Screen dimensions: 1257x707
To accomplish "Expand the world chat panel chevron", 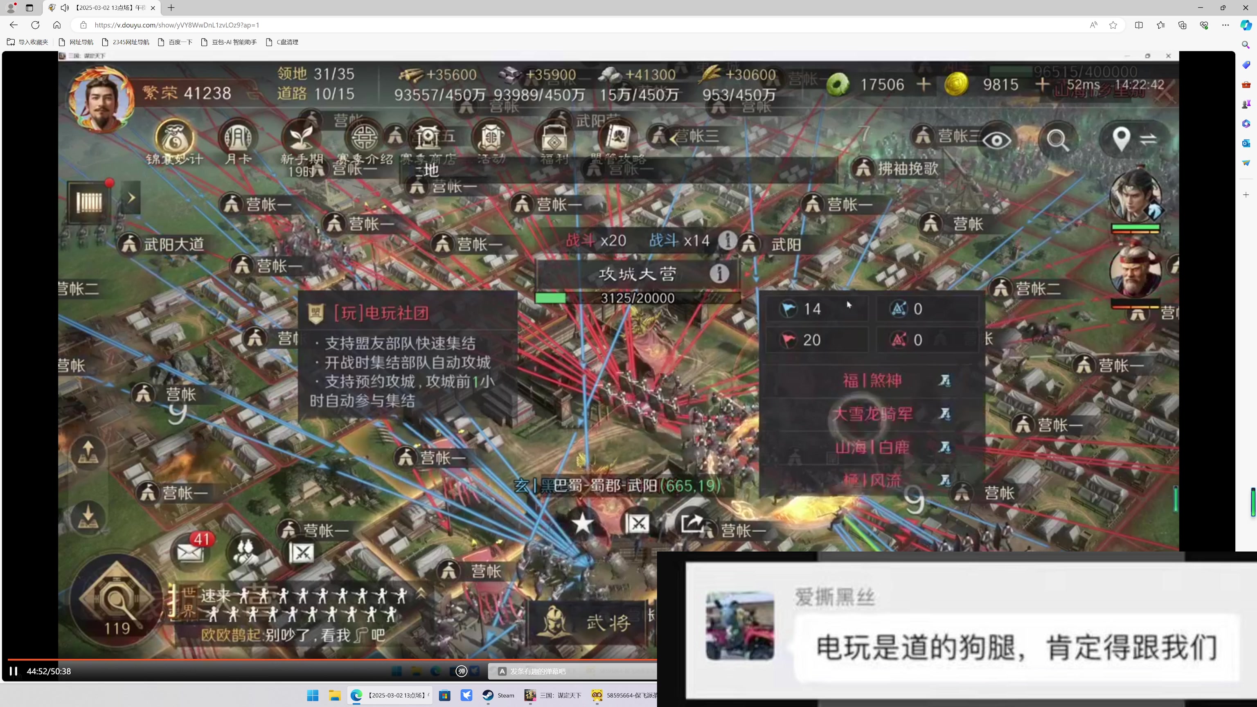I will pos(421,593).
